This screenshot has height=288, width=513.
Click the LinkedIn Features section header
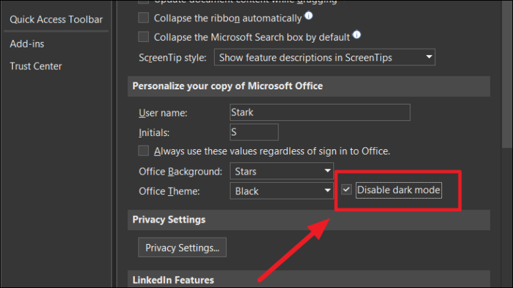(x=309, y=279)
